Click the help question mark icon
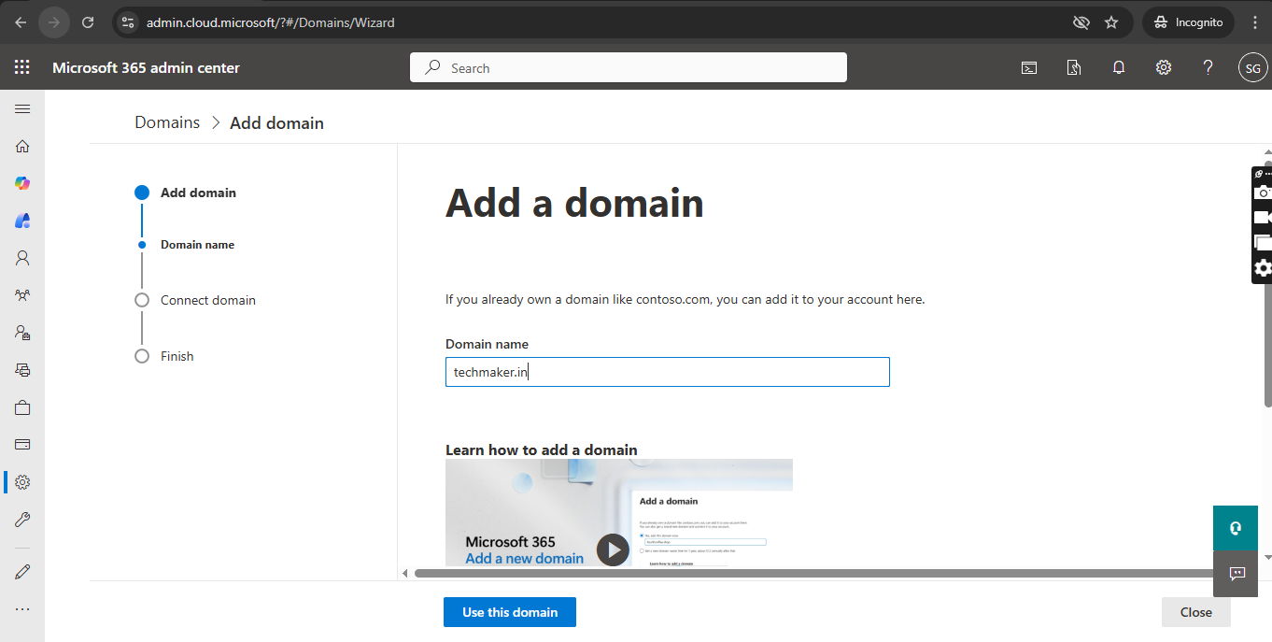The image size is (1272, 642). tap(1208, 67)
